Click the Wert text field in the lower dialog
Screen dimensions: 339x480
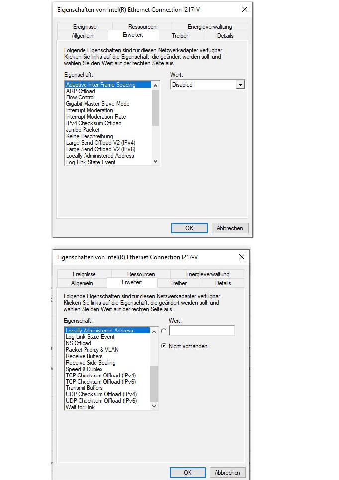[202, 331]
